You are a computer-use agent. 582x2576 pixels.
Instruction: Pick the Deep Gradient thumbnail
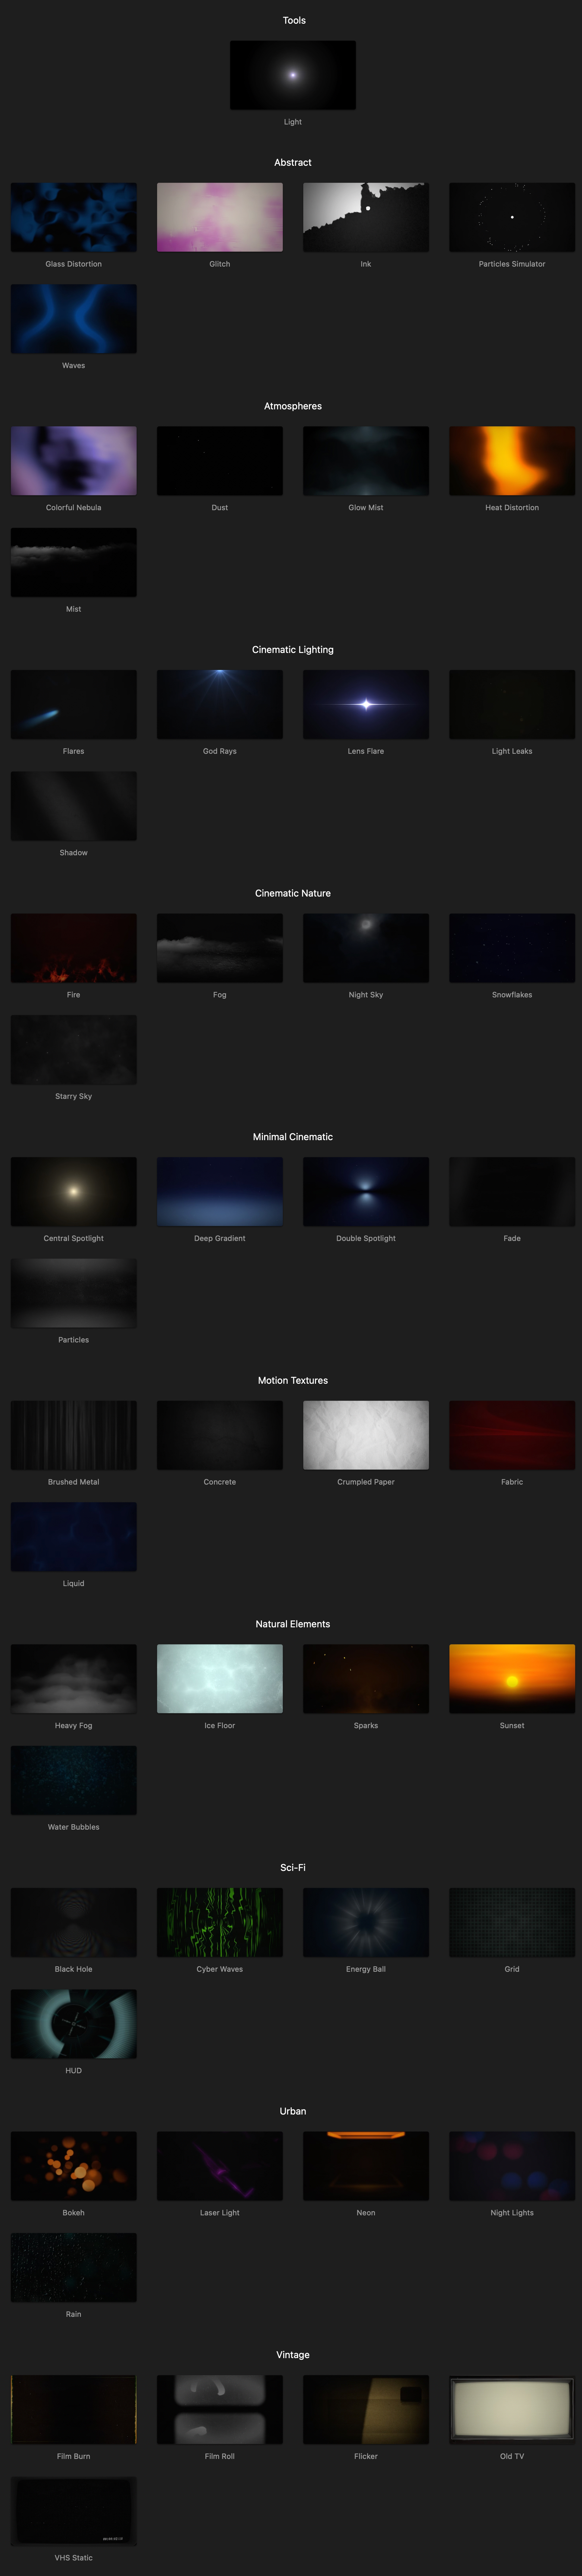pos(220,1192)
